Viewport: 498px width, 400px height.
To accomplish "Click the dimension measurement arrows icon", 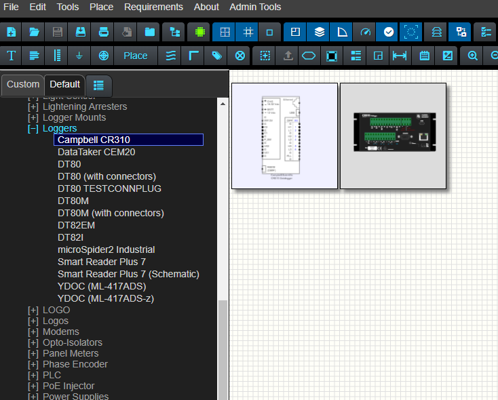I will [400, 56].
